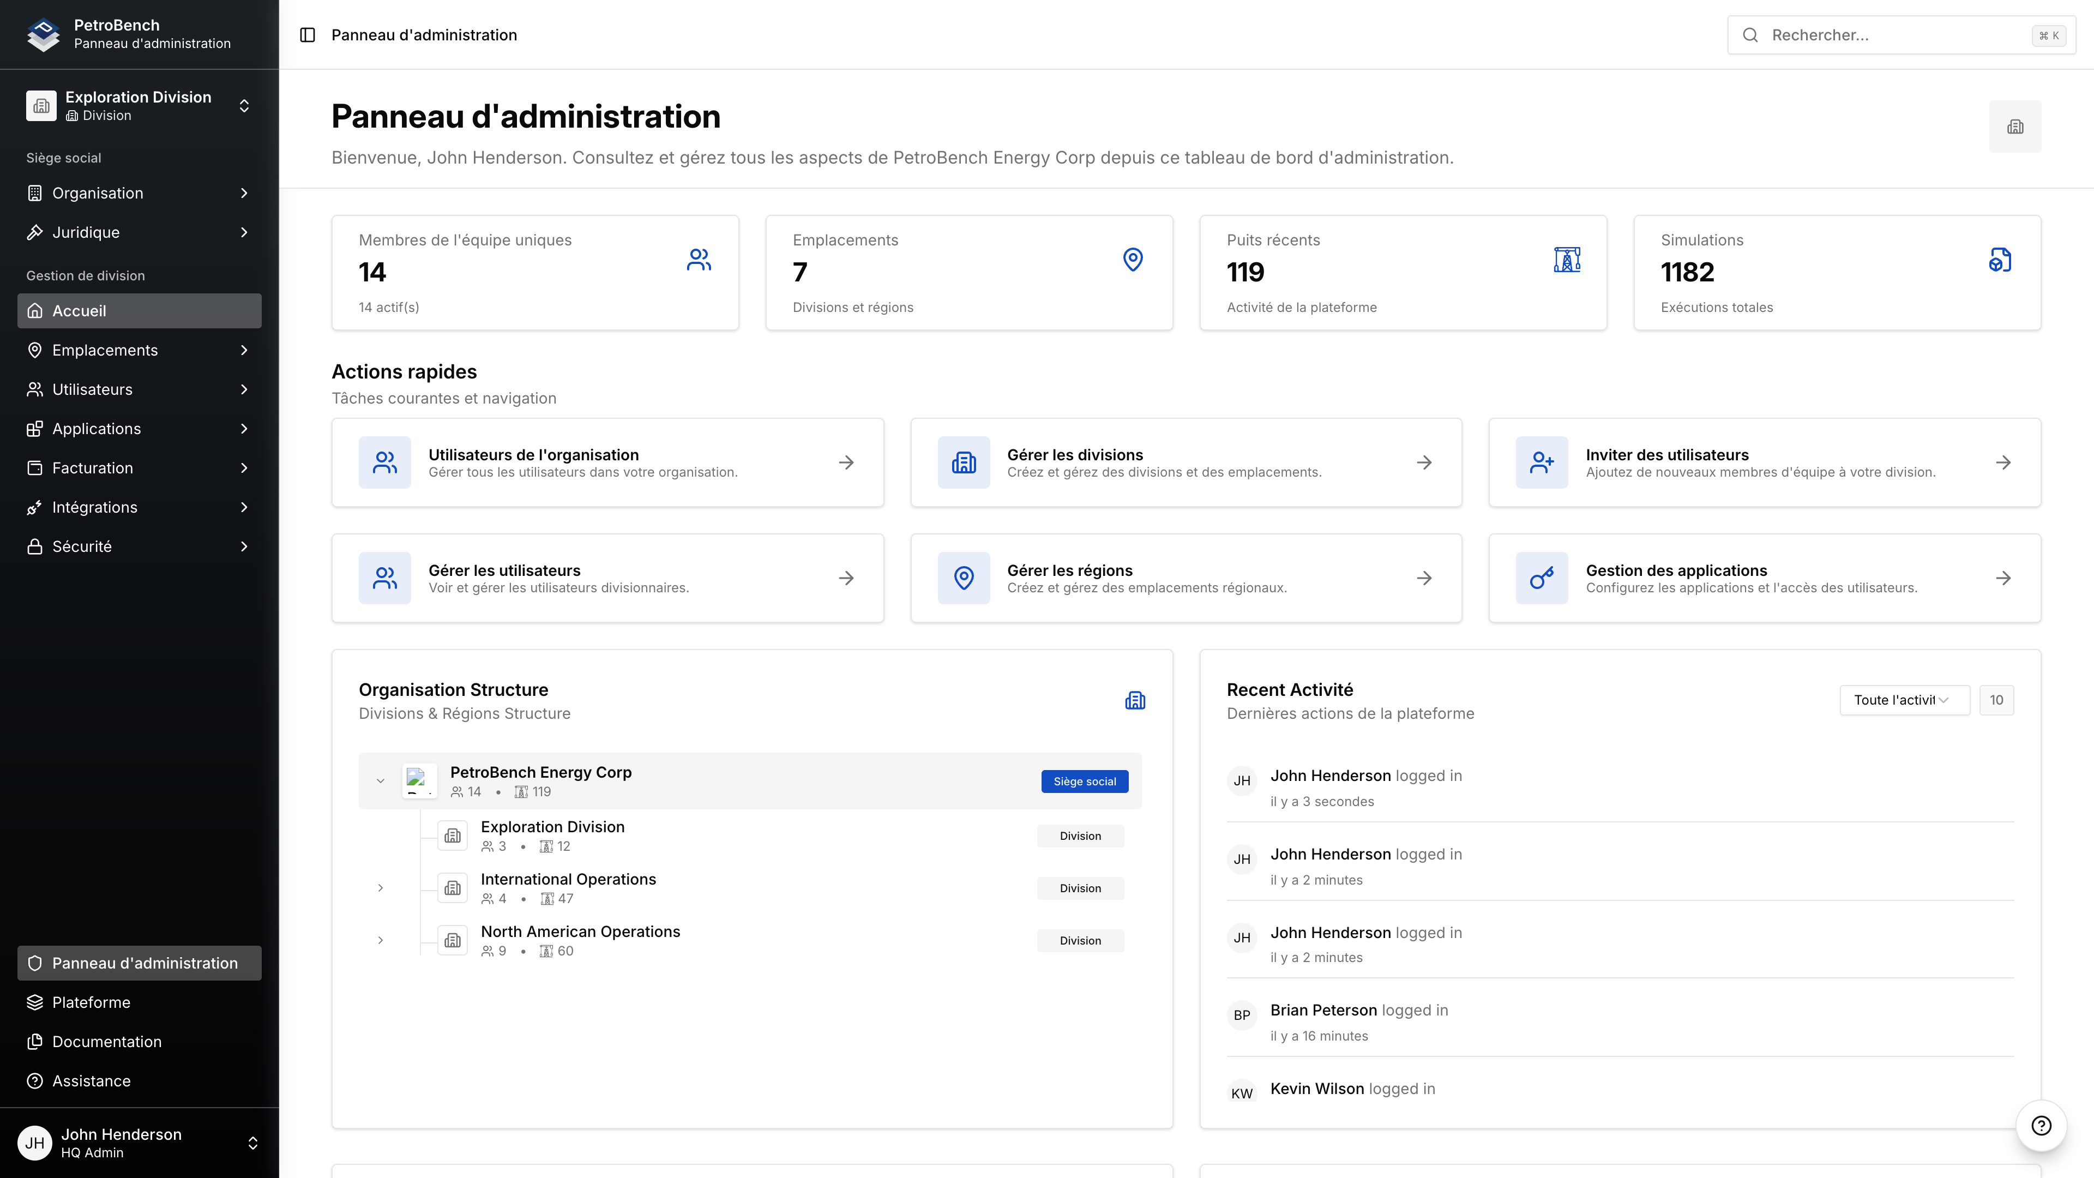Image resolution: width=2094 pixels, height=1178 pixels.
Task: Open the Gérer les divisions quick action
Action: click(x=1185, y=462)
